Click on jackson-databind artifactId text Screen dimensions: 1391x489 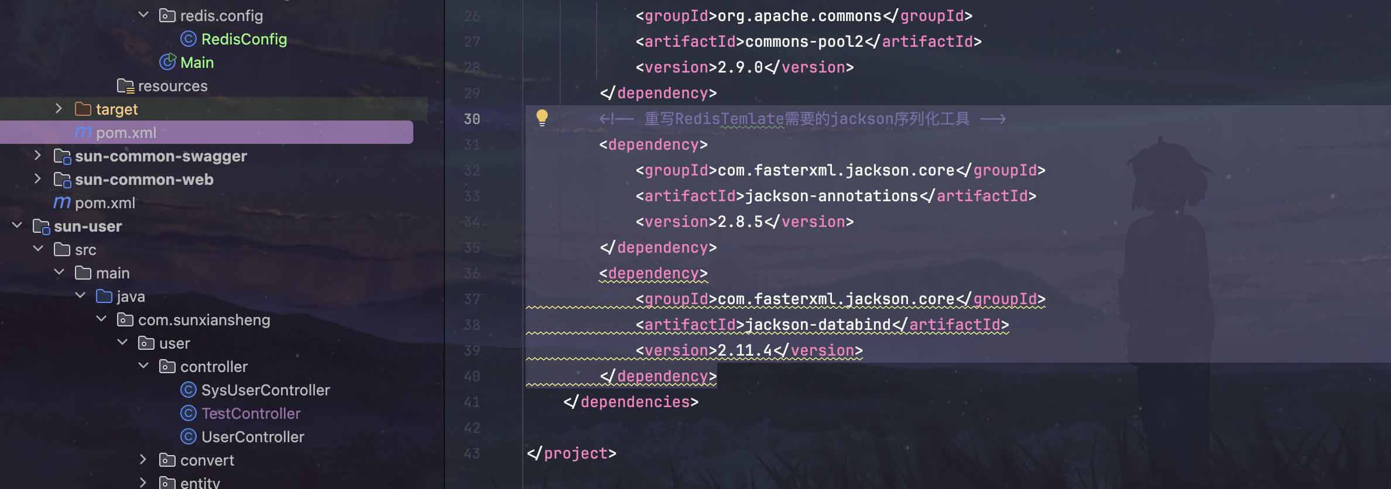(817, 325)
